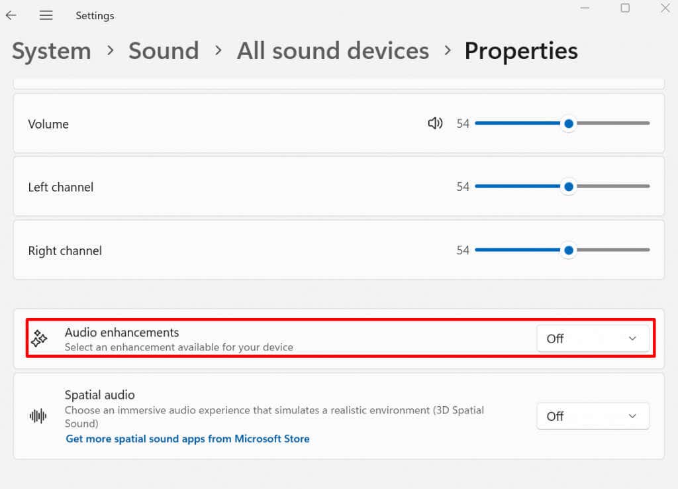The width and height of the screenshot is (678, 489).
Task: Click the Audio enhancements sparkle icon
Action: 39,339
